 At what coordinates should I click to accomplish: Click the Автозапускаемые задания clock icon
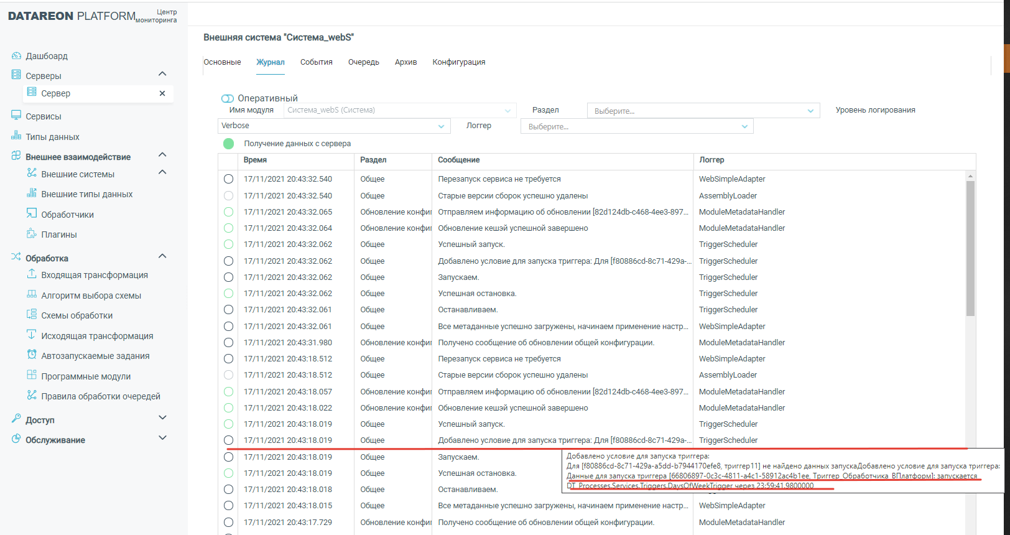[32, 355]
